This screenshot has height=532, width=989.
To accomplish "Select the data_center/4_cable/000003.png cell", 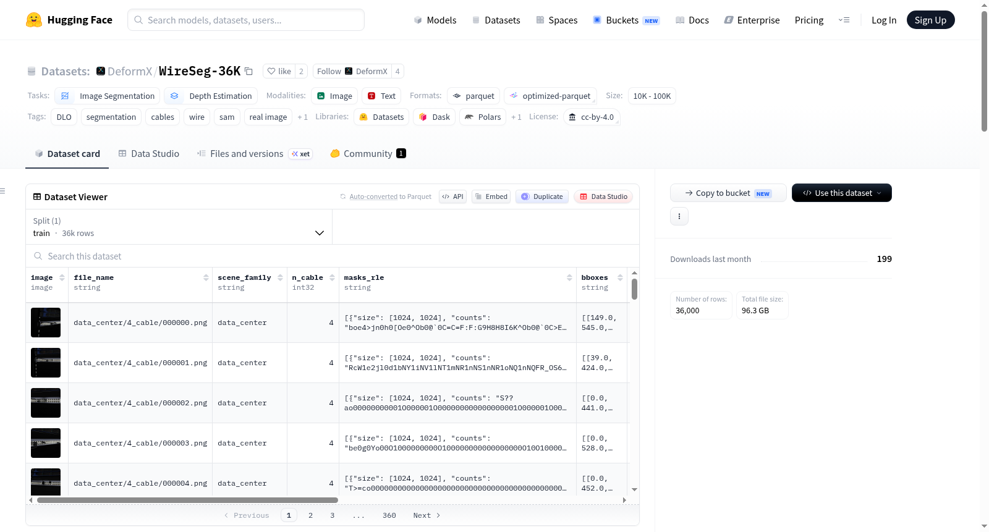I will (x=140, y=443).
